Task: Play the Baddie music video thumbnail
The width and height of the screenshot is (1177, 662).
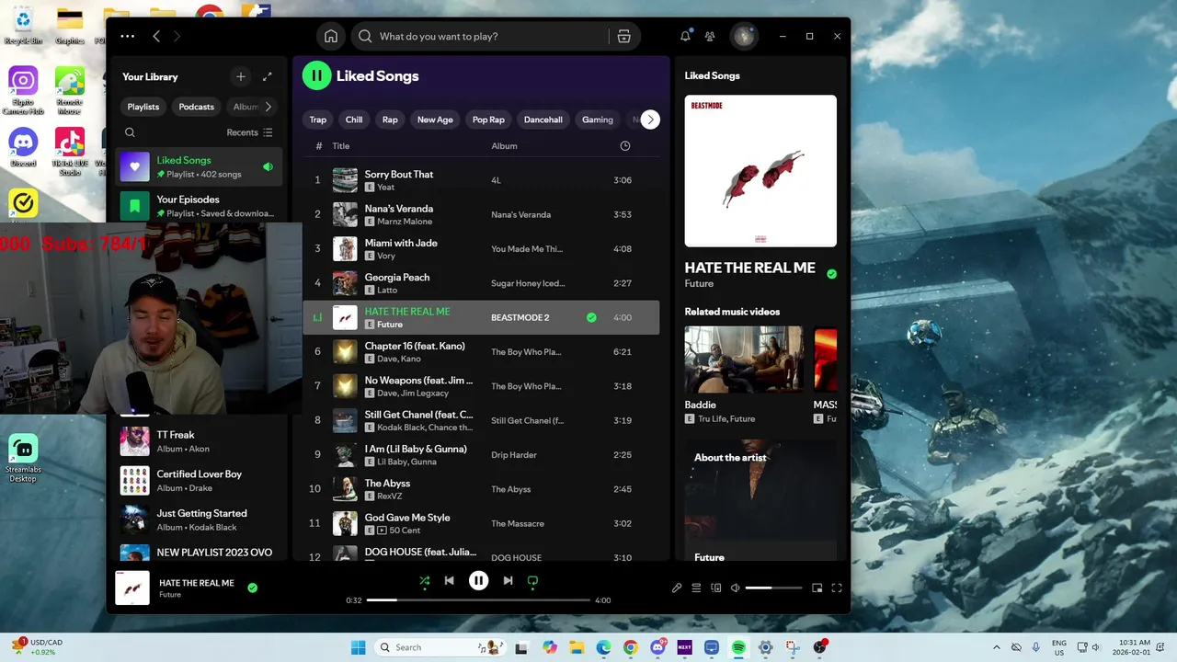Action: point(743,360)
